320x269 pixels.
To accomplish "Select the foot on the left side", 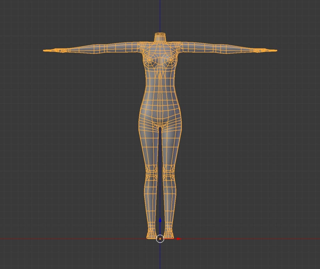I will pyautogui.click(x=151, y=235).
